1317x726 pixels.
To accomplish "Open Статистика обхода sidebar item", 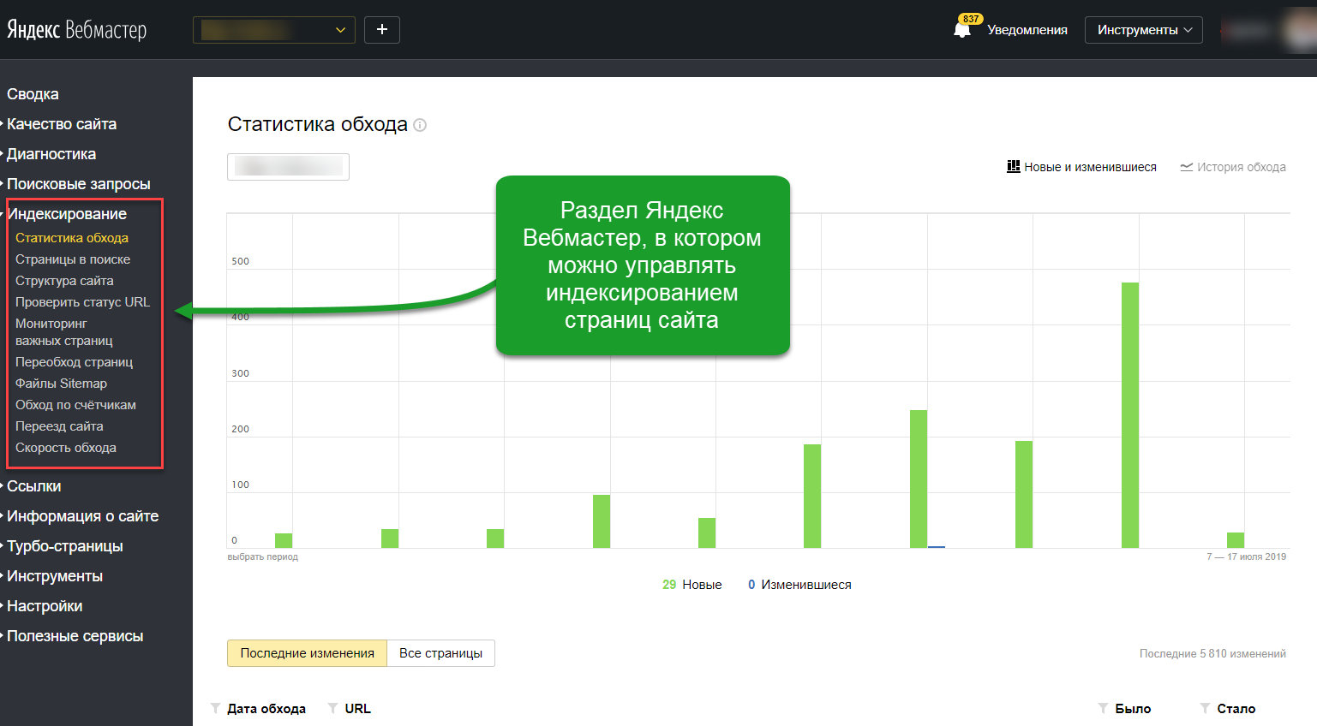I will (72, 238).
